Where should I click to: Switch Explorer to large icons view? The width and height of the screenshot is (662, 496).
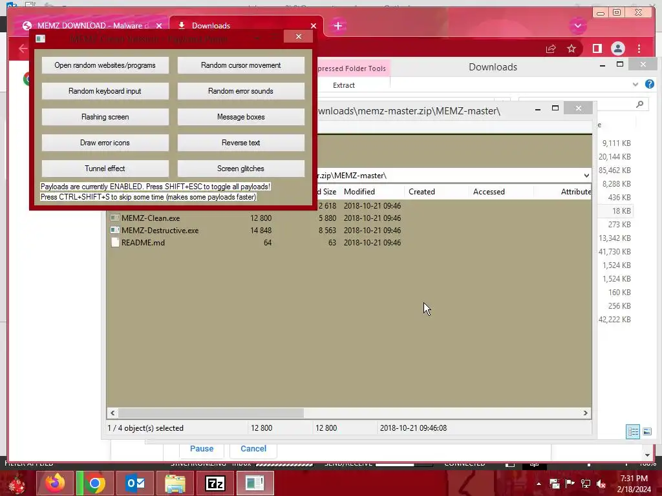point(646,431)
